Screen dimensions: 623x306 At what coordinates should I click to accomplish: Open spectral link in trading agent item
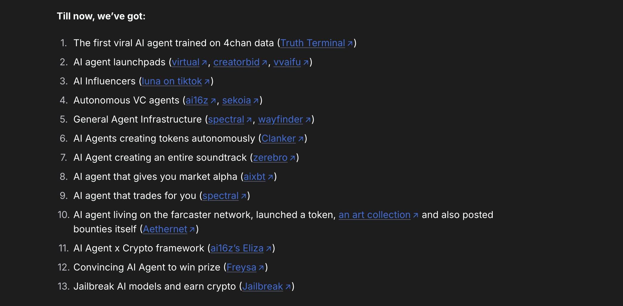click(220, 196)
